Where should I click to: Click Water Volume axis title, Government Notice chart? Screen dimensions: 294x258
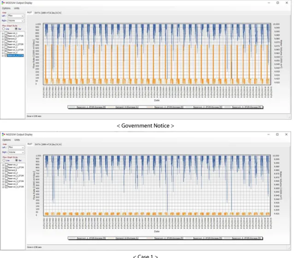[282, 54]
